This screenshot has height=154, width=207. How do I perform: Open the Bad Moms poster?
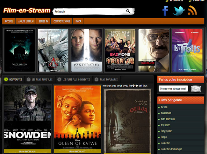pos(120,50)
